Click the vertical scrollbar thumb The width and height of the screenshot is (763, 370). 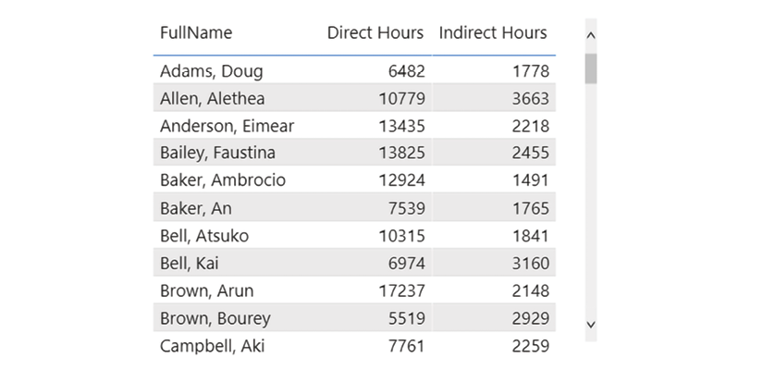pos(591,68)
